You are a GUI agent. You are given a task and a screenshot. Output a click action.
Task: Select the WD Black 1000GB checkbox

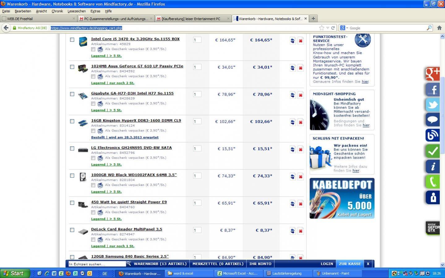[x=72, y=176]
